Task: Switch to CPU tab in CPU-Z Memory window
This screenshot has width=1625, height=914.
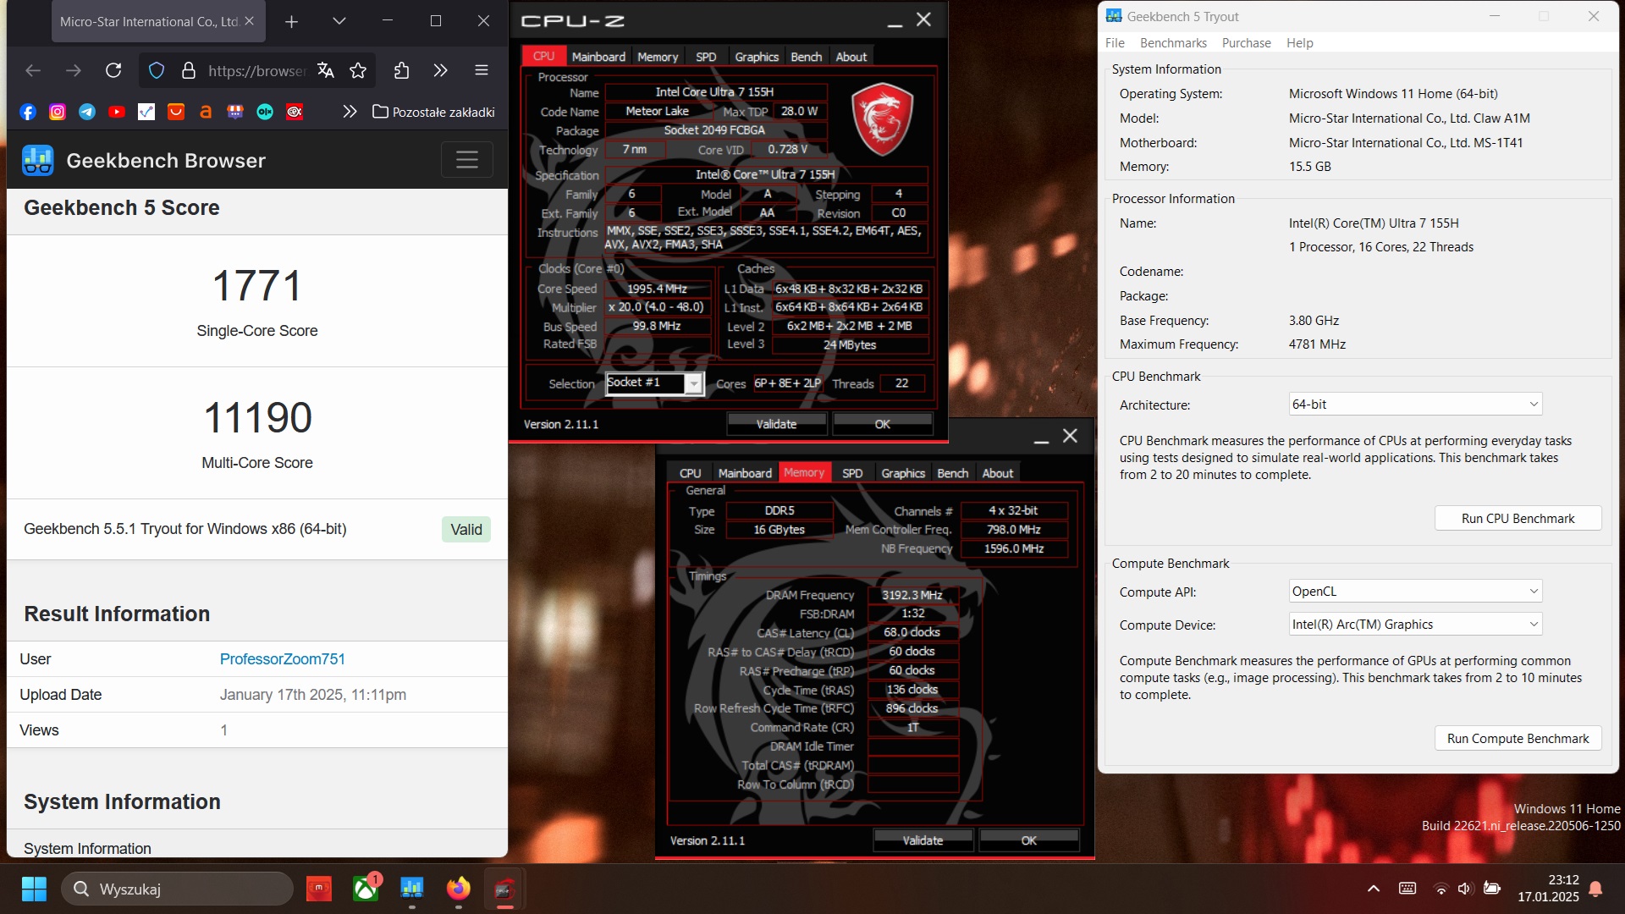Action: tap(691, 473)
